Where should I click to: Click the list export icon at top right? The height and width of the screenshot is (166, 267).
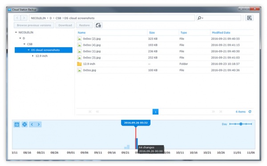249,18
